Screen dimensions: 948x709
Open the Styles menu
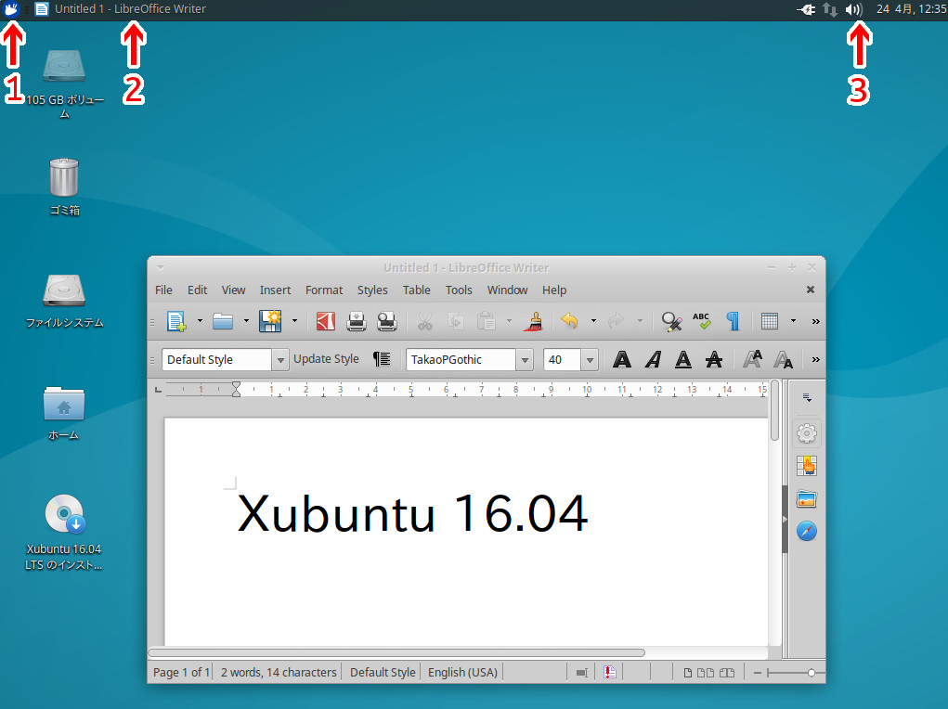pyautogui.click(x=372, y=290)
